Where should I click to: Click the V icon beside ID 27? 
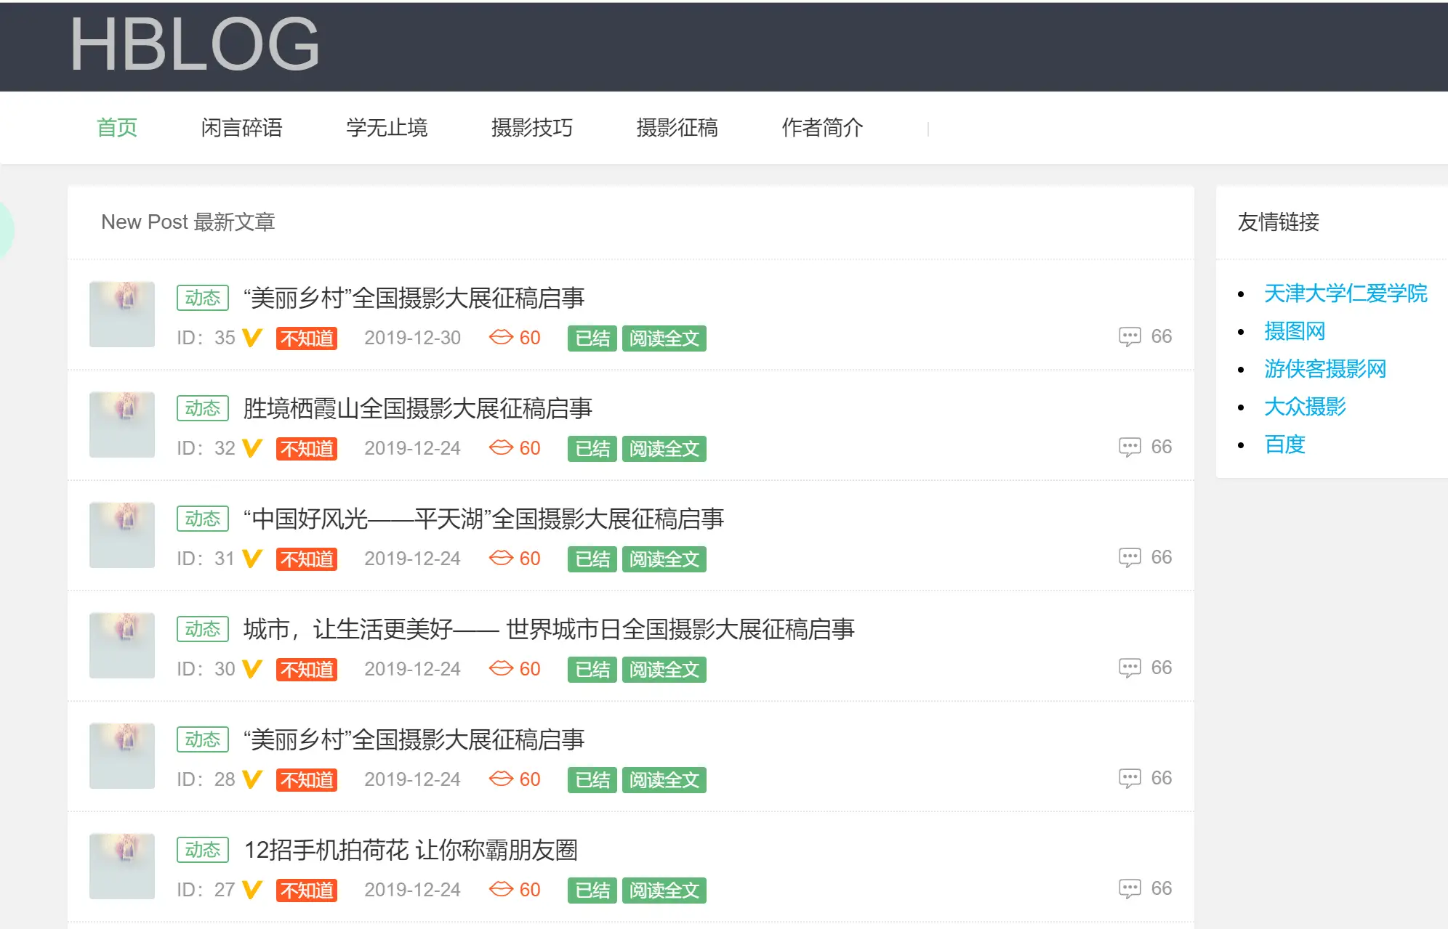[x=251, y=889]
